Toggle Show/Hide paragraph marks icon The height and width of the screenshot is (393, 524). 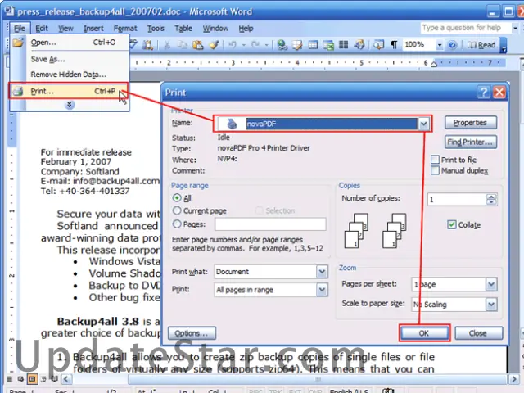[x=394, y=45]
